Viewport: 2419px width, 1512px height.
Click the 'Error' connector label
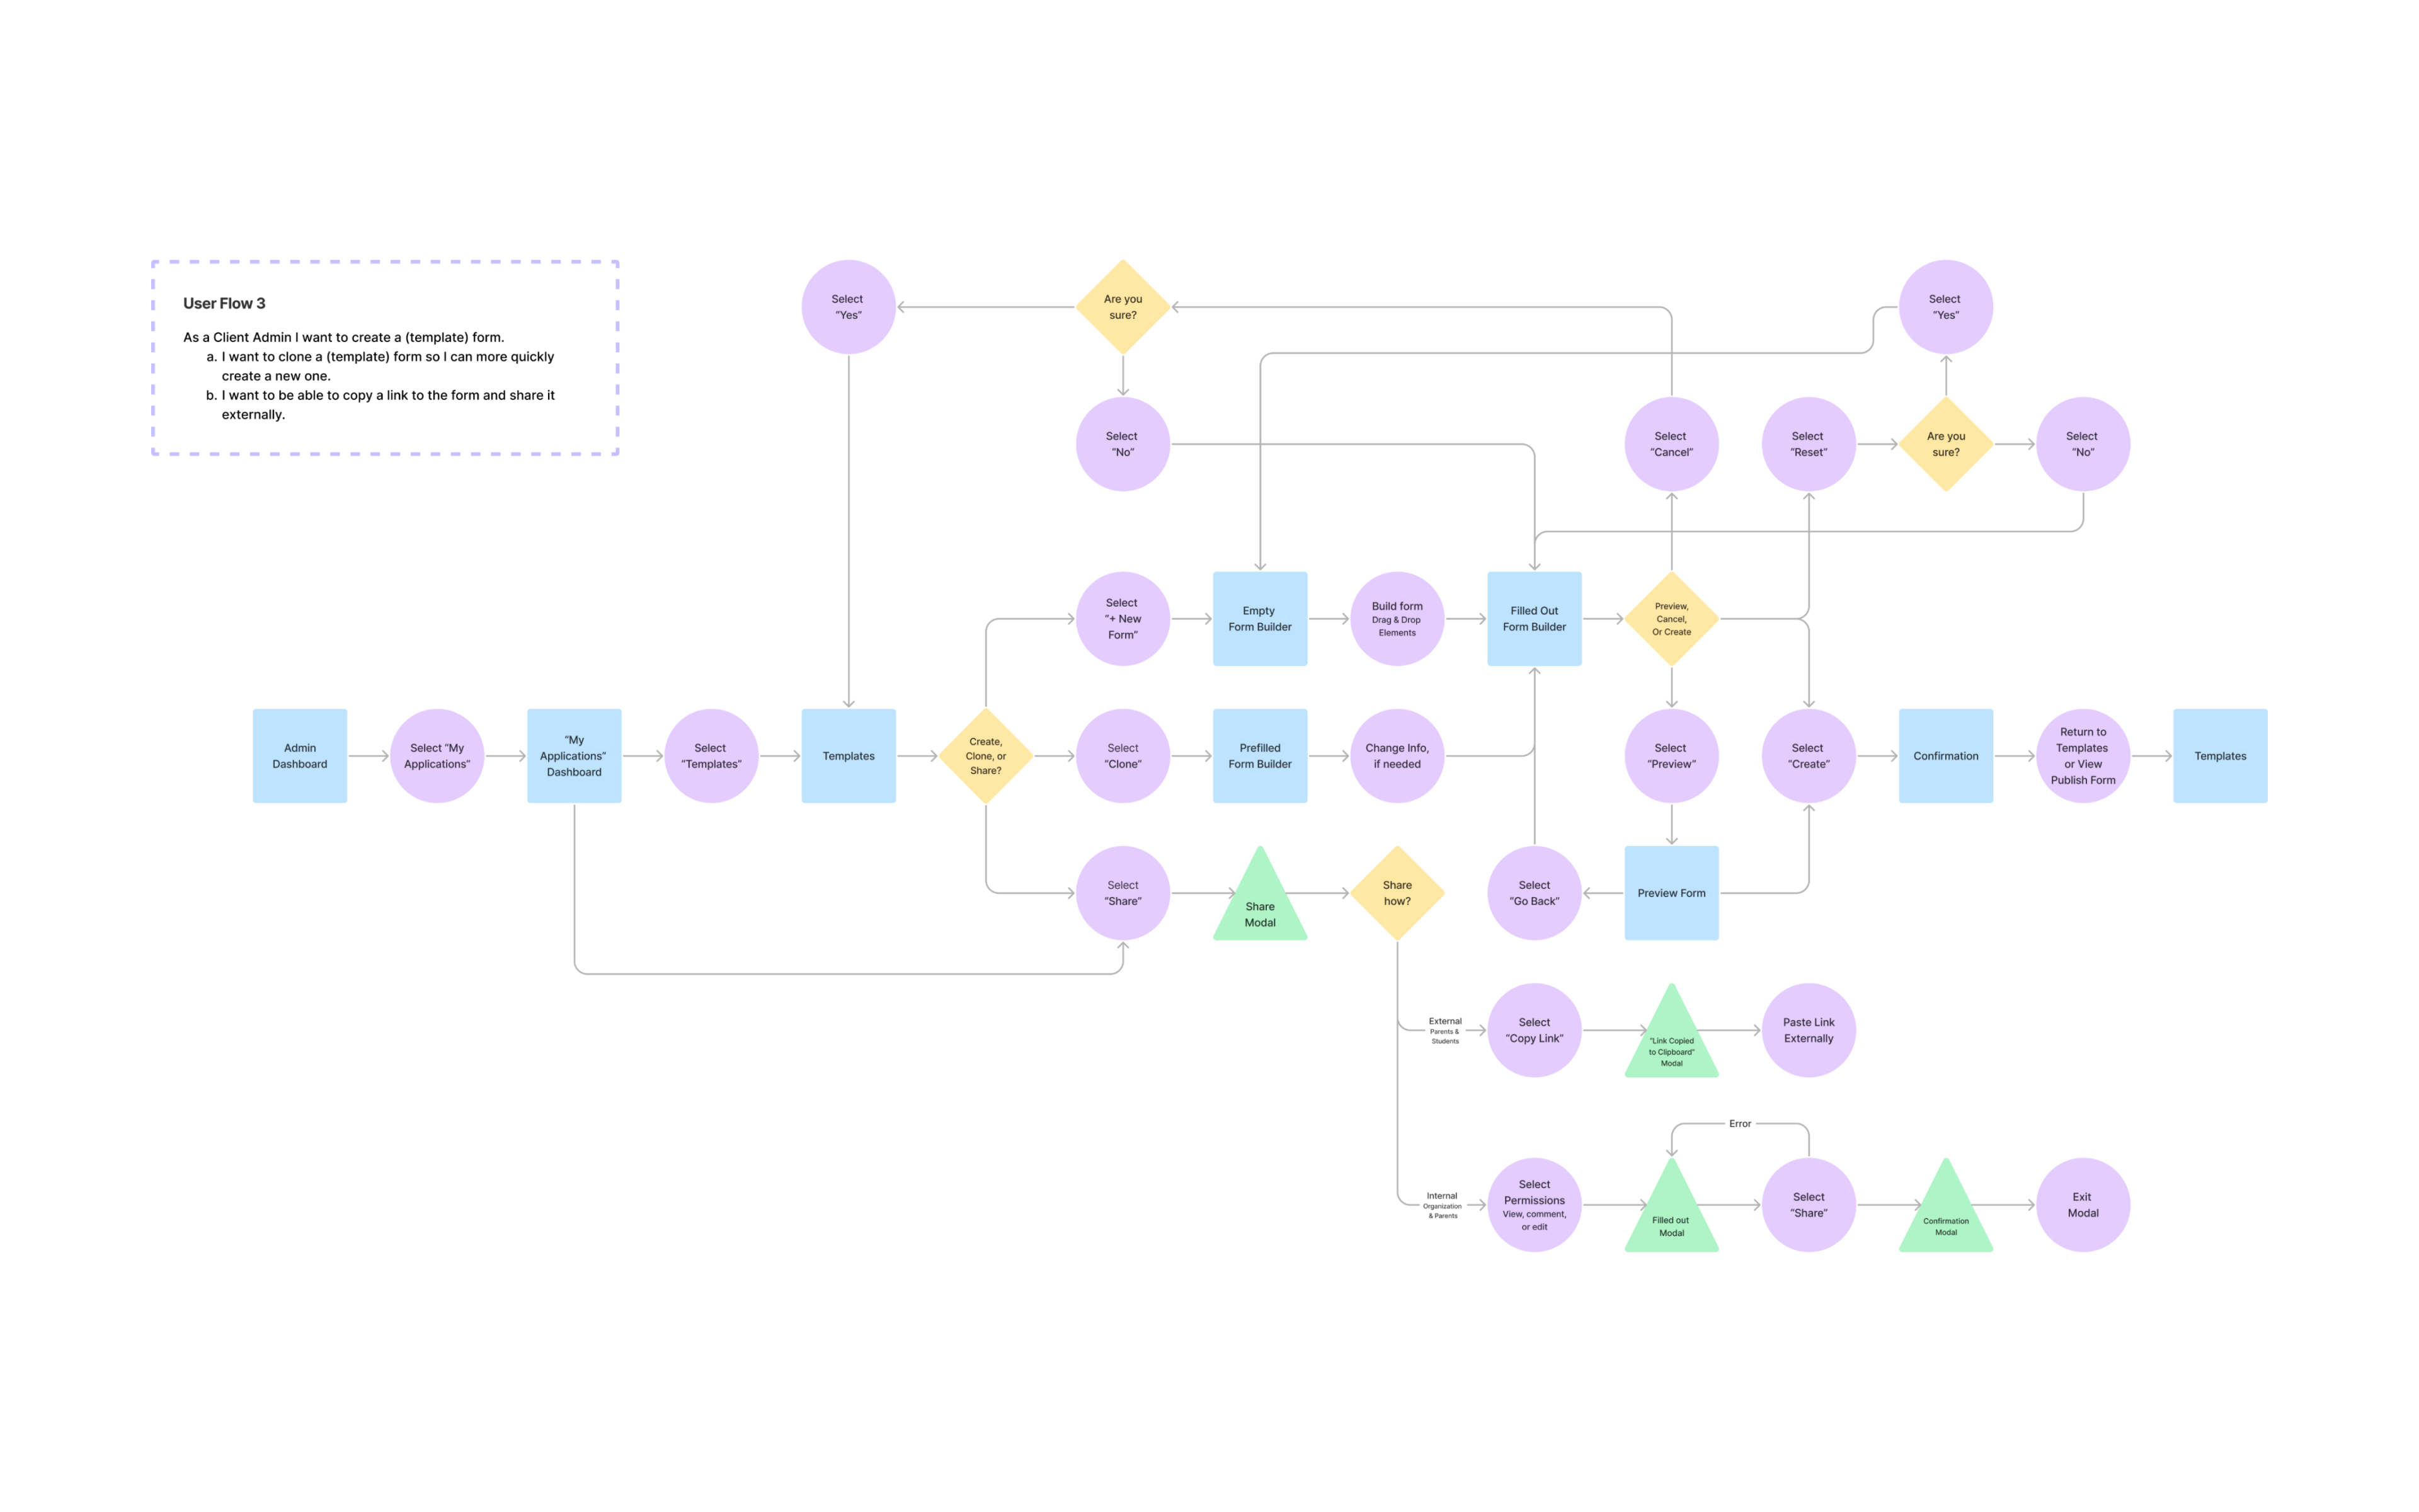click(1739, 1123)
